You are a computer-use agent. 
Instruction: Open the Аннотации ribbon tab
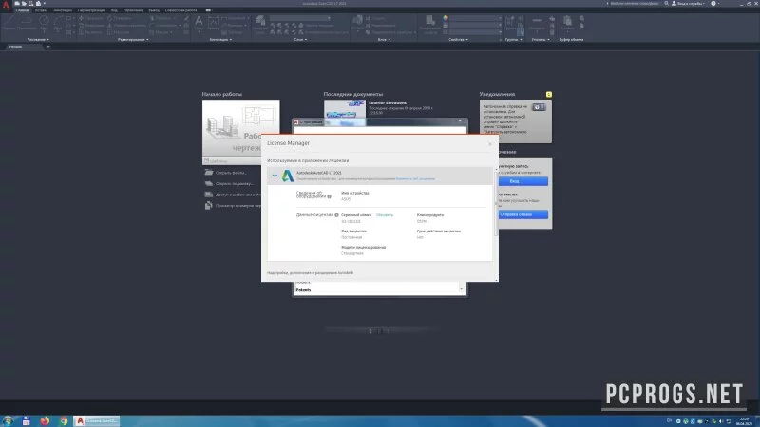tap(63, 10)
